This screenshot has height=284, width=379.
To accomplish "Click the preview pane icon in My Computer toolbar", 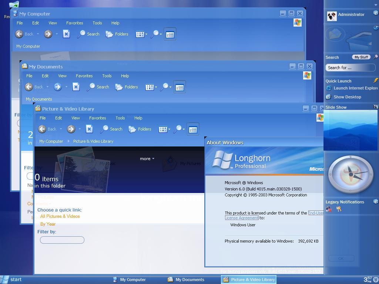I will (170, 34).
